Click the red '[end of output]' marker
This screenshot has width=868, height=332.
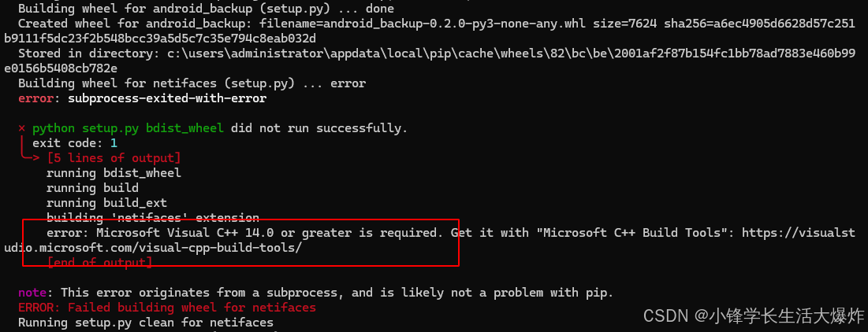point(99,263)
